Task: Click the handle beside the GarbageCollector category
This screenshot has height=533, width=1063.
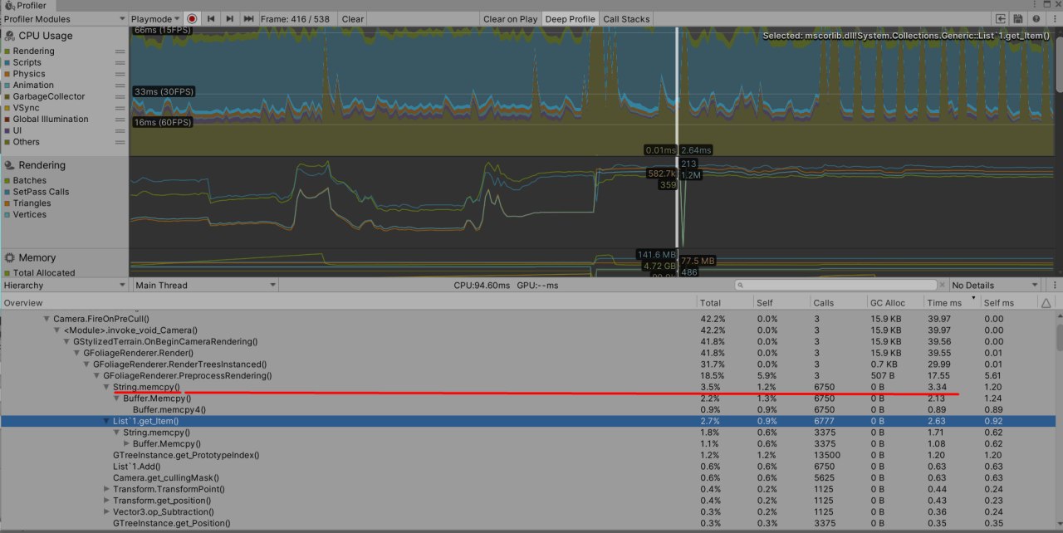Action: pos(120,96)
